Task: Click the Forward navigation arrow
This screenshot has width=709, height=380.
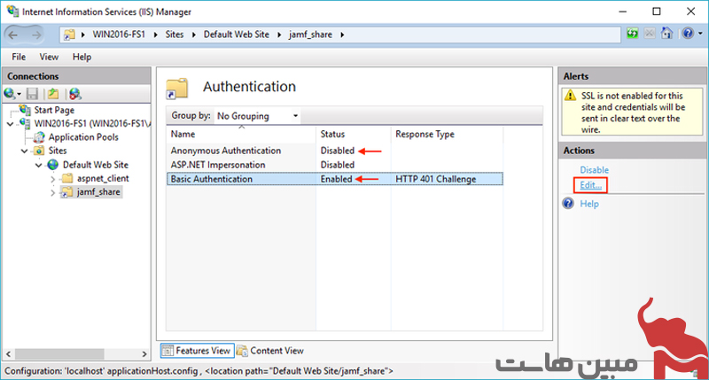Action: point(36,35)
